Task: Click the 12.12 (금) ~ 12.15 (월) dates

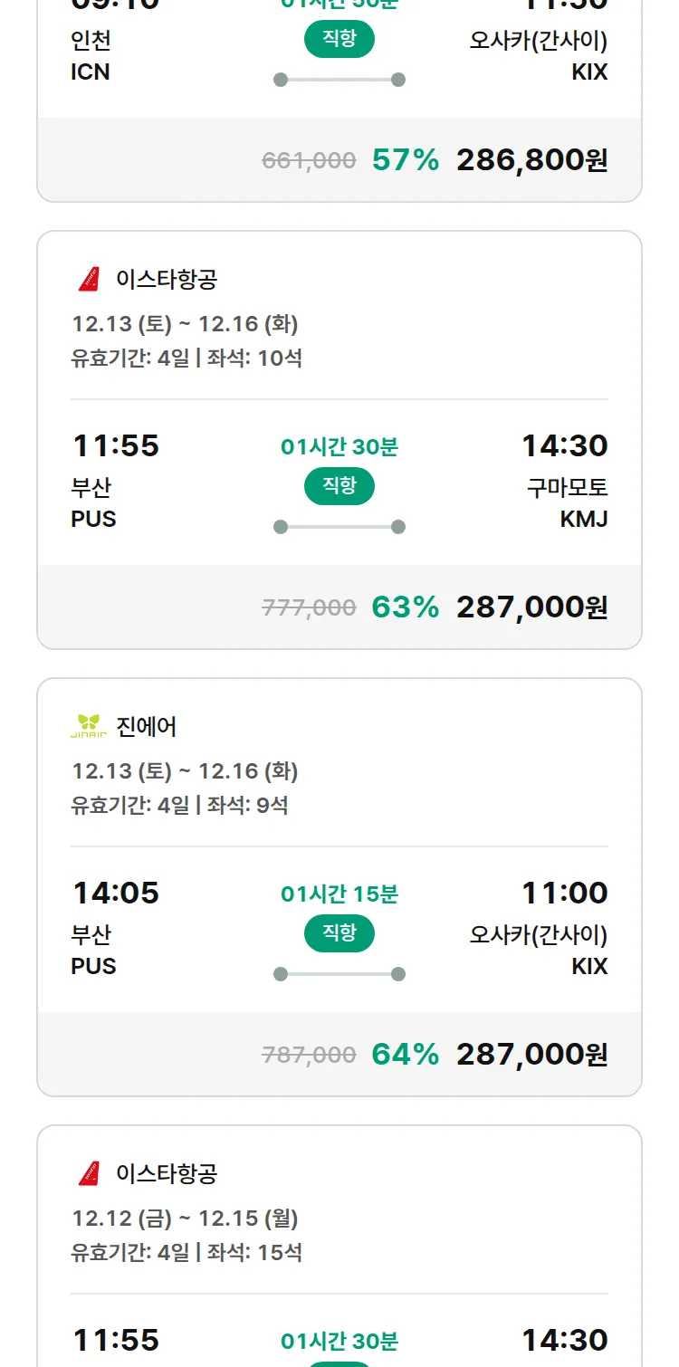Action: tap(185, 1219)
